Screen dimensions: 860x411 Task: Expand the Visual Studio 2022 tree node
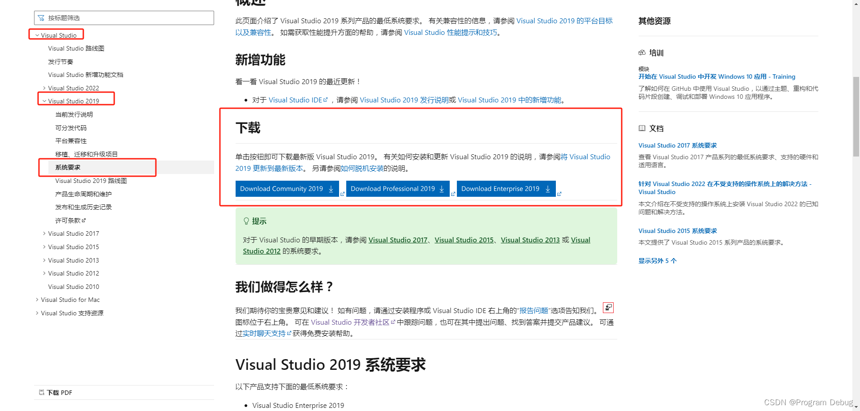44,88
